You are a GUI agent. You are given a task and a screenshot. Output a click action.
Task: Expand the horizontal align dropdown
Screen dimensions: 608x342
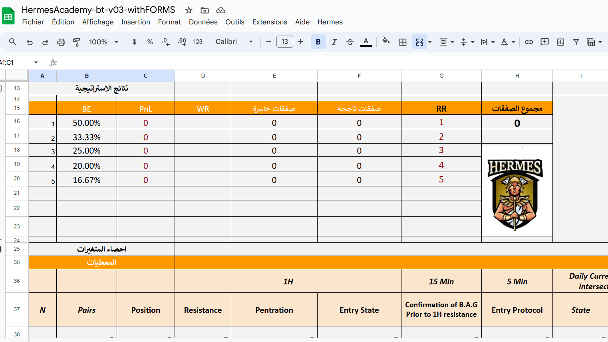tap(447, 42)
